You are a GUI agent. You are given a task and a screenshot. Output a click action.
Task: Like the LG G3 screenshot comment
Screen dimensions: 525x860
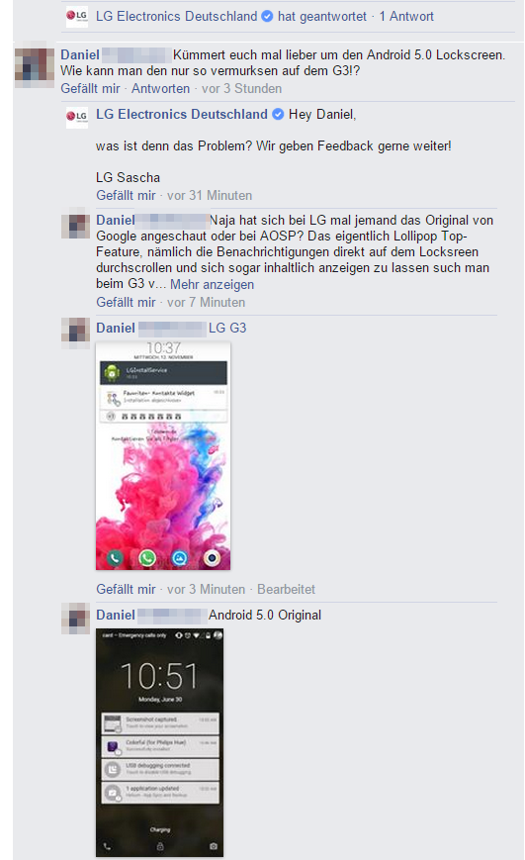click(x=126, y=590)
